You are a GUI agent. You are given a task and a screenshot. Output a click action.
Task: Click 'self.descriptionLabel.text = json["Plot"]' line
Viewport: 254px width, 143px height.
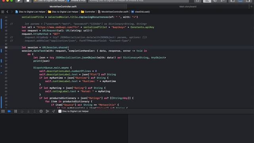(78, 75)
